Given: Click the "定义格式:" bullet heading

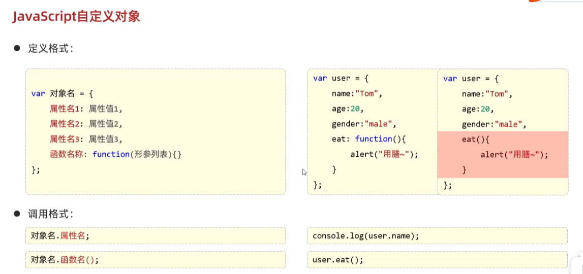Looking at the screenshot, I should point(50,49).
